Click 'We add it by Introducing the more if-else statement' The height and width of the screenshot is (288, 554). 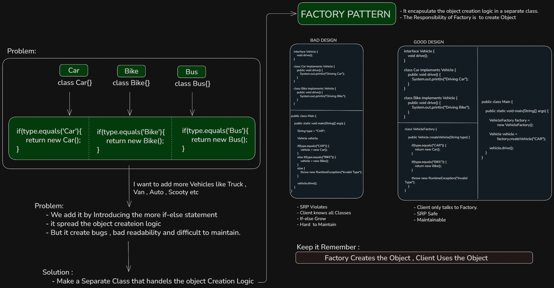[x=132, y=215]
